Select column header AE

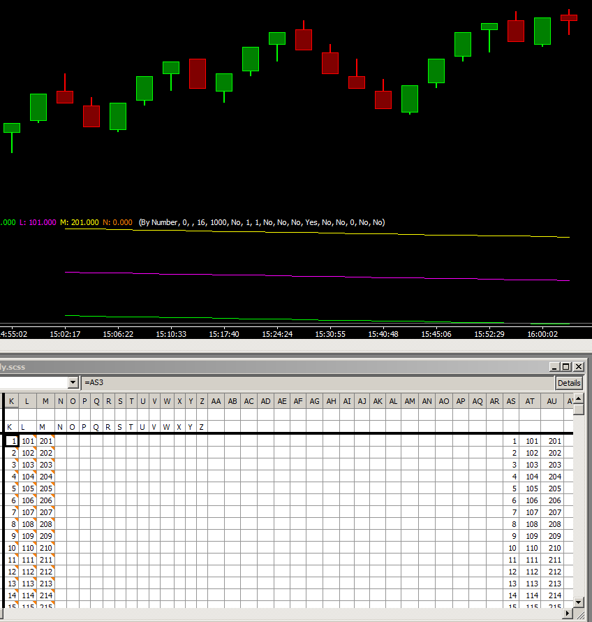282,401
